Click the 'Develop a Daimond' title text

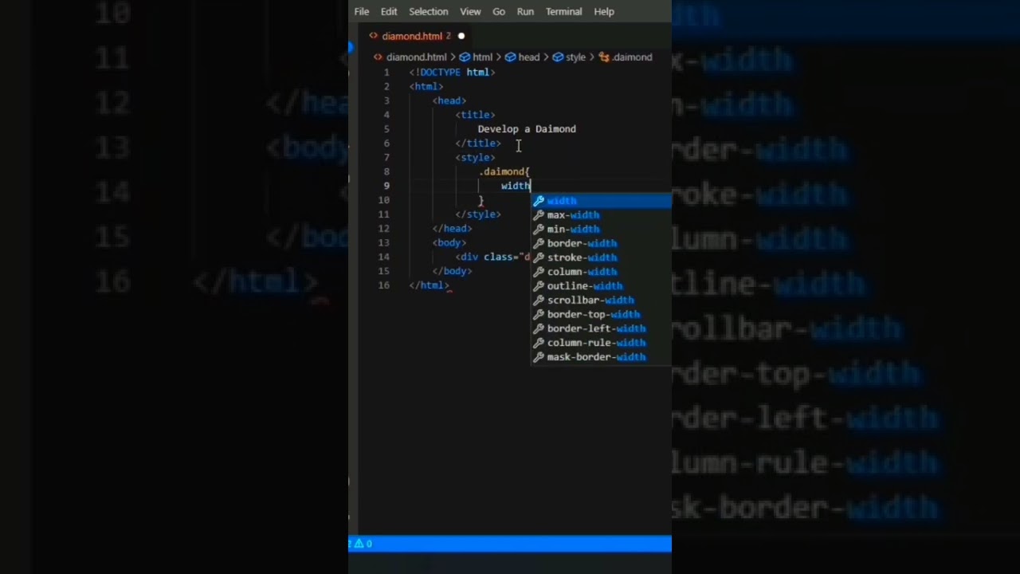(527, 129)
